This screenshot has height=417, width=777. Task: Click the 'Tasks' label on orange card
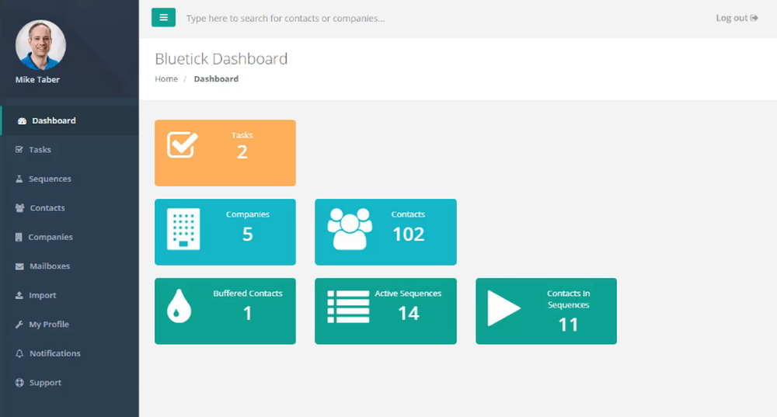click(x=242, y=135)
